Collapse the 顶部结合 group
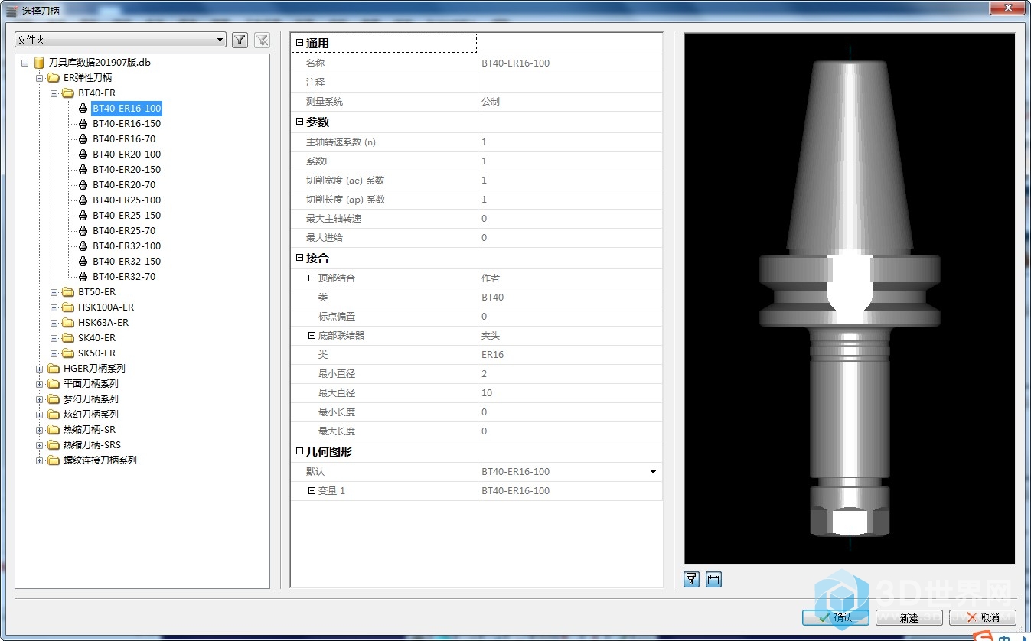 [312, 278]
